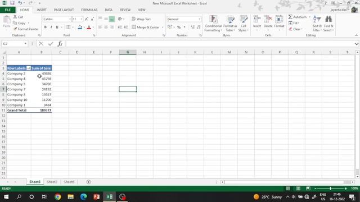Switch to Page Layout view icon
The width and height of the screenshot is (360, 202).
click(x=298, y=189)
